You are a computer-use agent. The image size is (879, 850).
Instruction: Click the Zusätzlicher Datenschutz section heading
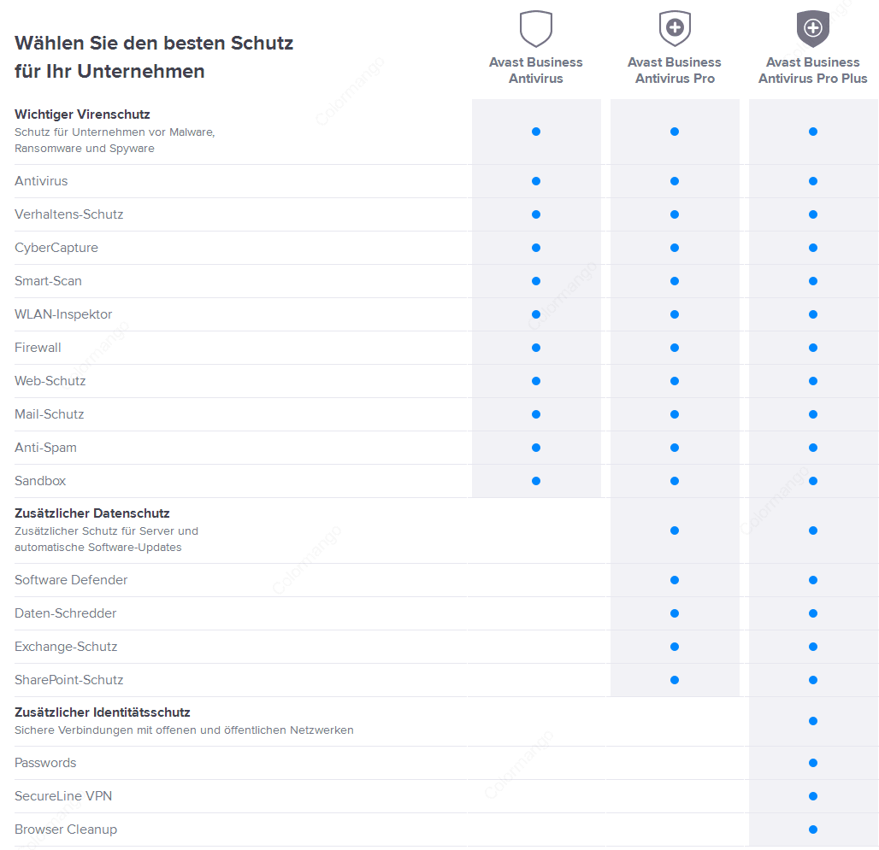click(92, 513)
